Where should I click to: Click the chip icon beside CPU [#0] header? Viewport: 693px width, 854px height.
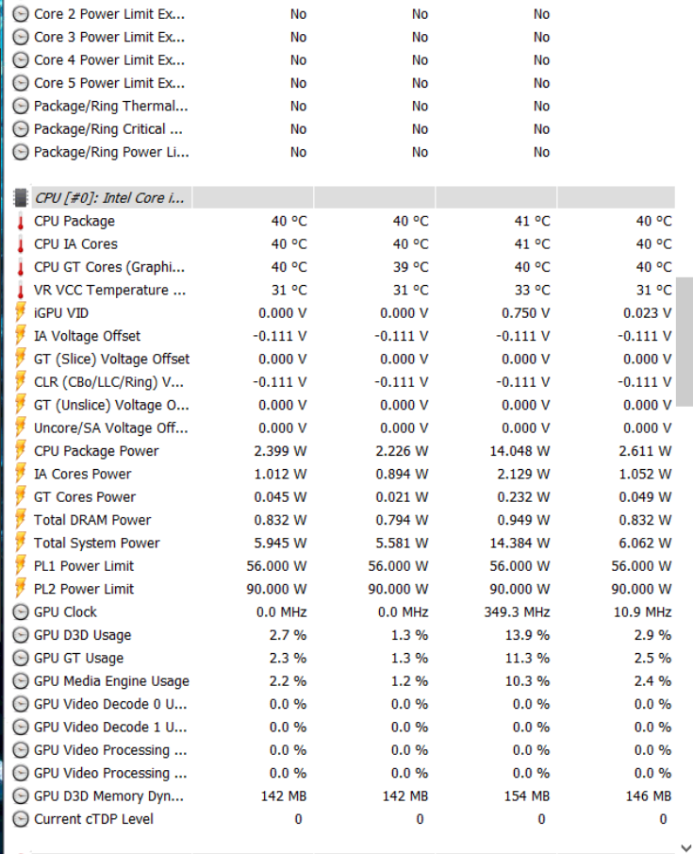[21, 198]
